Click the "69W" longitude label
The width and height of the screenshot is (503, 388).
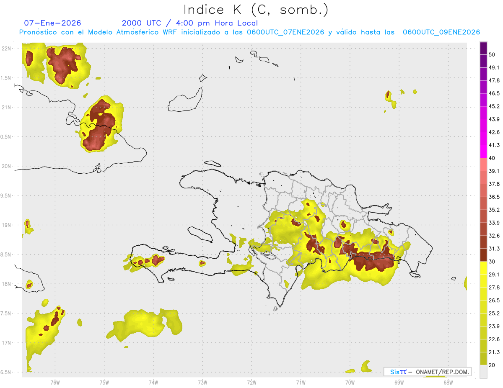tap(399, 382)
